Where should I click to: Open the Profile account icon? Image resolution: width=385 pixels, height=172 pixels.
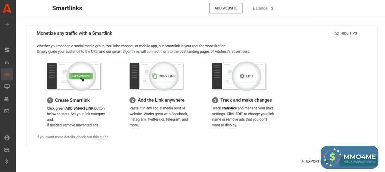tap(7, 138)
